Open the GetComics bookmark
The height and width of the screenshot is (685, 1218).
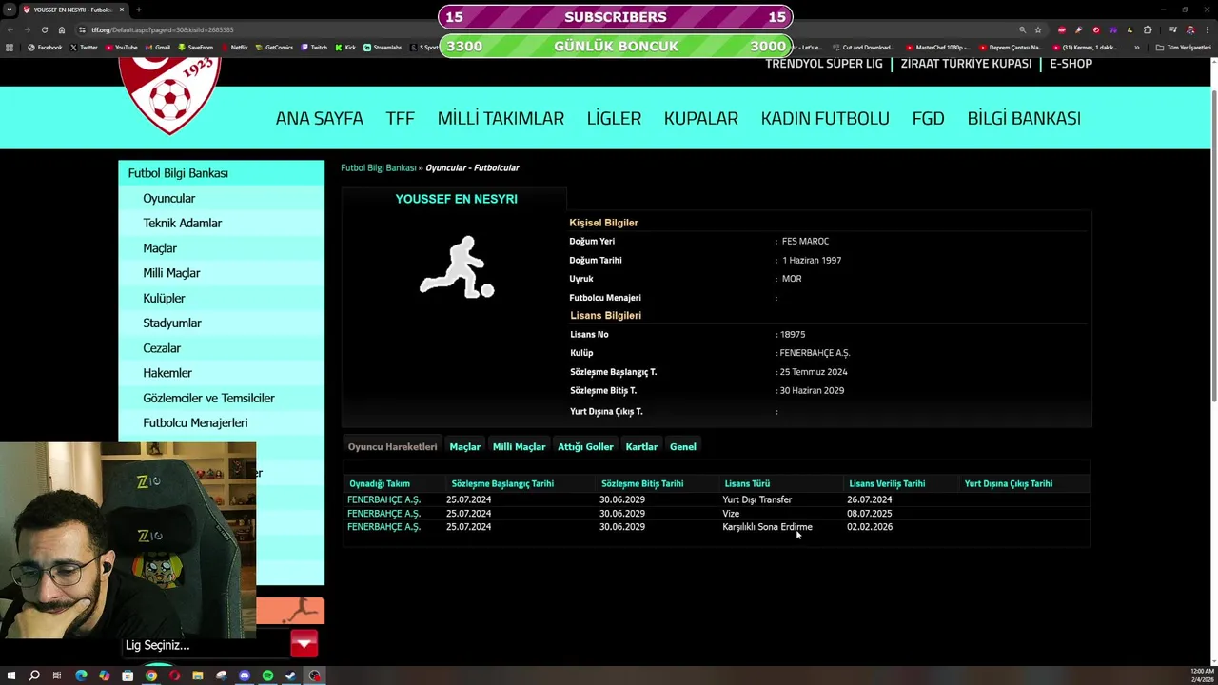click(275, 48)
